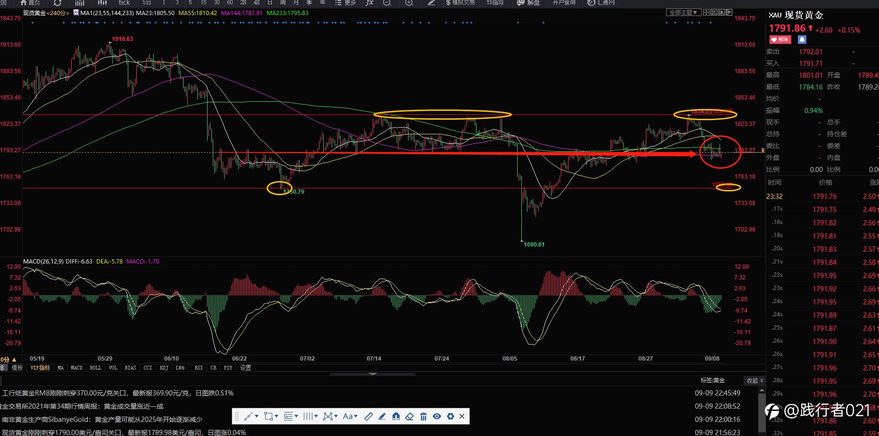Image resolution: width=879 pixels, height=436 pixels.
Task: Switch to tick chart
Action: [x=124, y=2]
